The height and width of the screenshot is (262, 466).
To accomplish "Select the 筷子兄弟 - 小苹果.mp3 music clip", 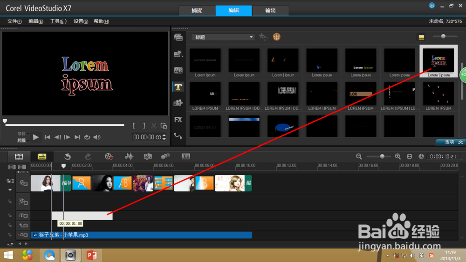I will [142, 235].
